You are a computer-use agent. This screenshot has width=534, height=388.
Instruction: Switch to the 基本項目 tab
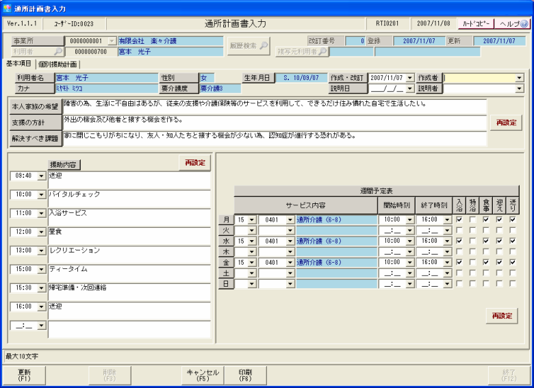(x=18, y=64)
